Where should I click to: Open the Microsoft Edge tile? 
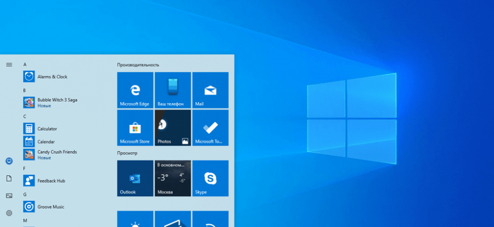(x=135, y=90)
